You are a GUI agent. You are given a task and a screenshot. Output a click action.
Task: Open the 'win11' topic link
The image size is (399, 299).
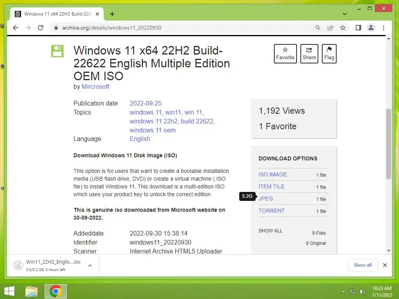coord(173,113)
